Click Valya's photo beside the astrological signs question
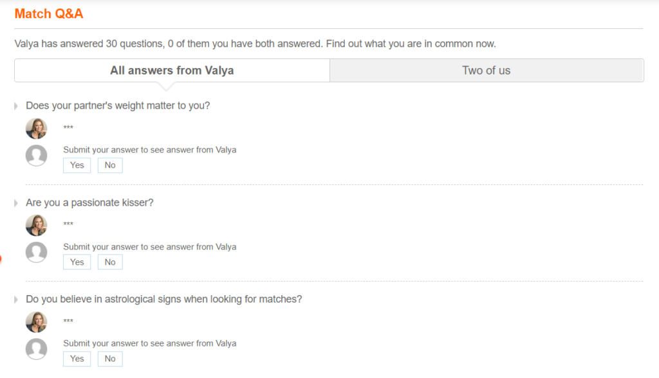Viewport: 659px width, 378px height. click(36, 321)
